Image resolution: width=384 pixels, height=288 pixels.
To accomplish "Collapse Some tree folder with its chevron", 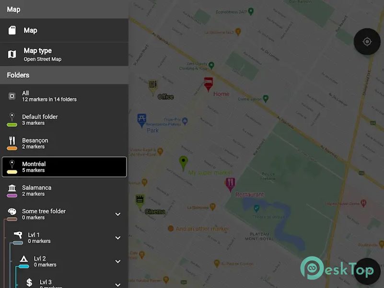I will 118,214.
